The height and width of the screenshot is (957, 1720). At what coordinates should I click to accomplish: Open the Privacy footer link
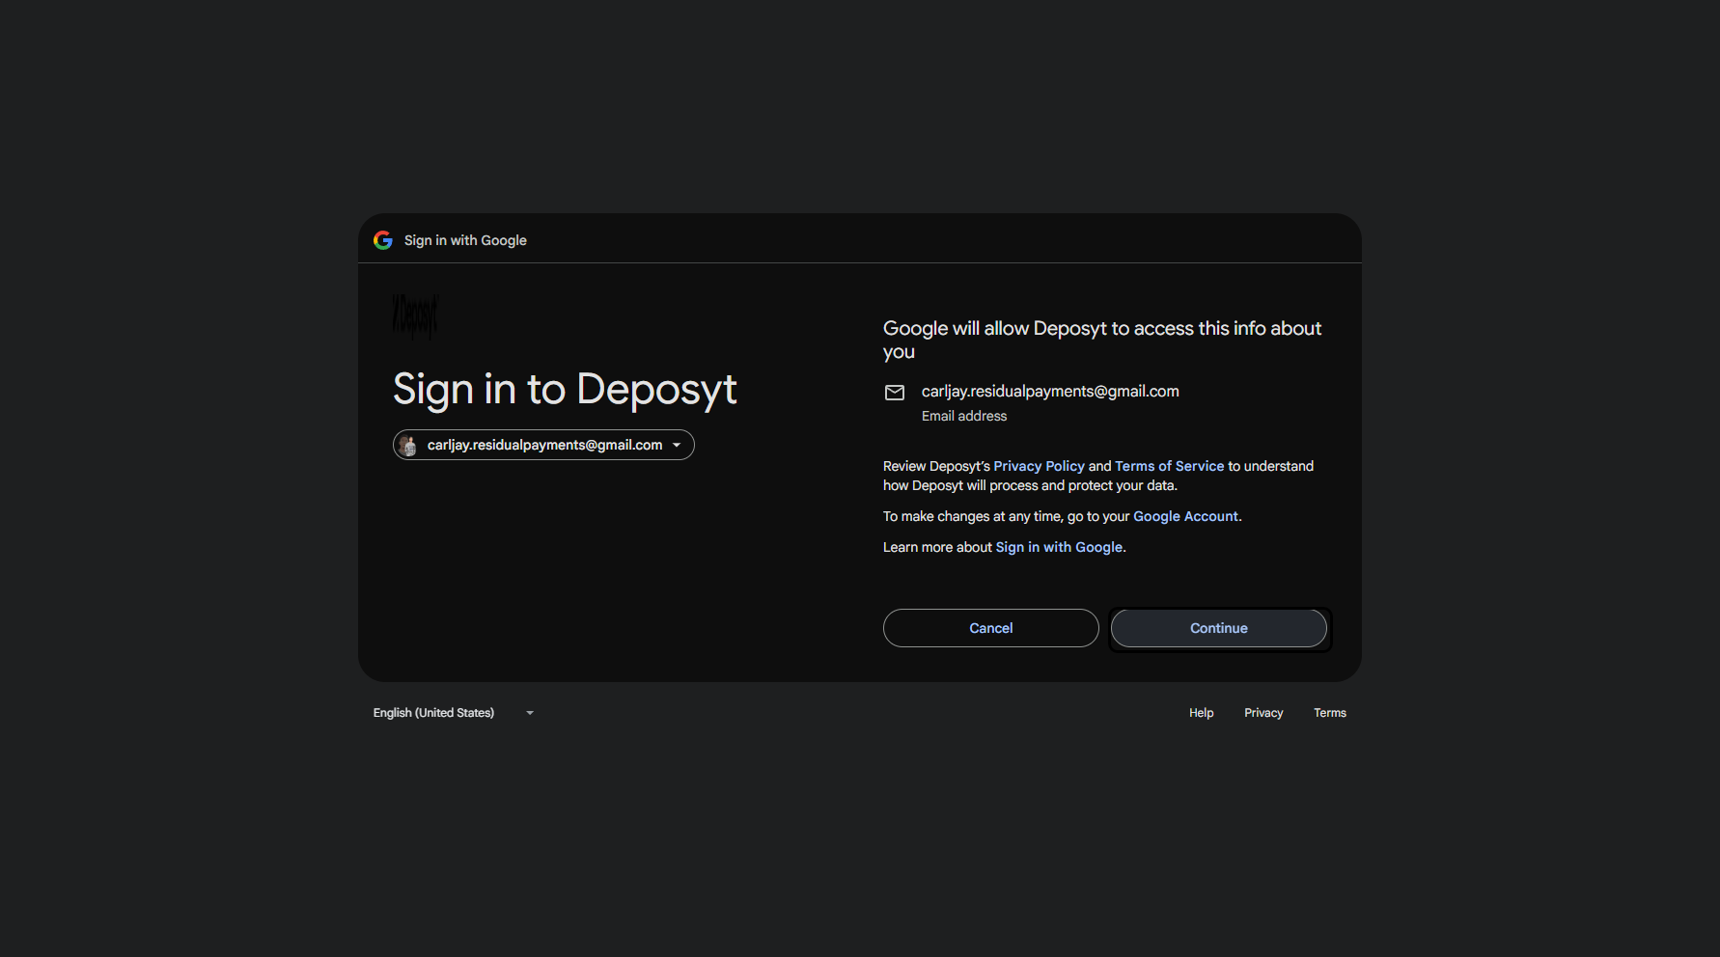1263,713
